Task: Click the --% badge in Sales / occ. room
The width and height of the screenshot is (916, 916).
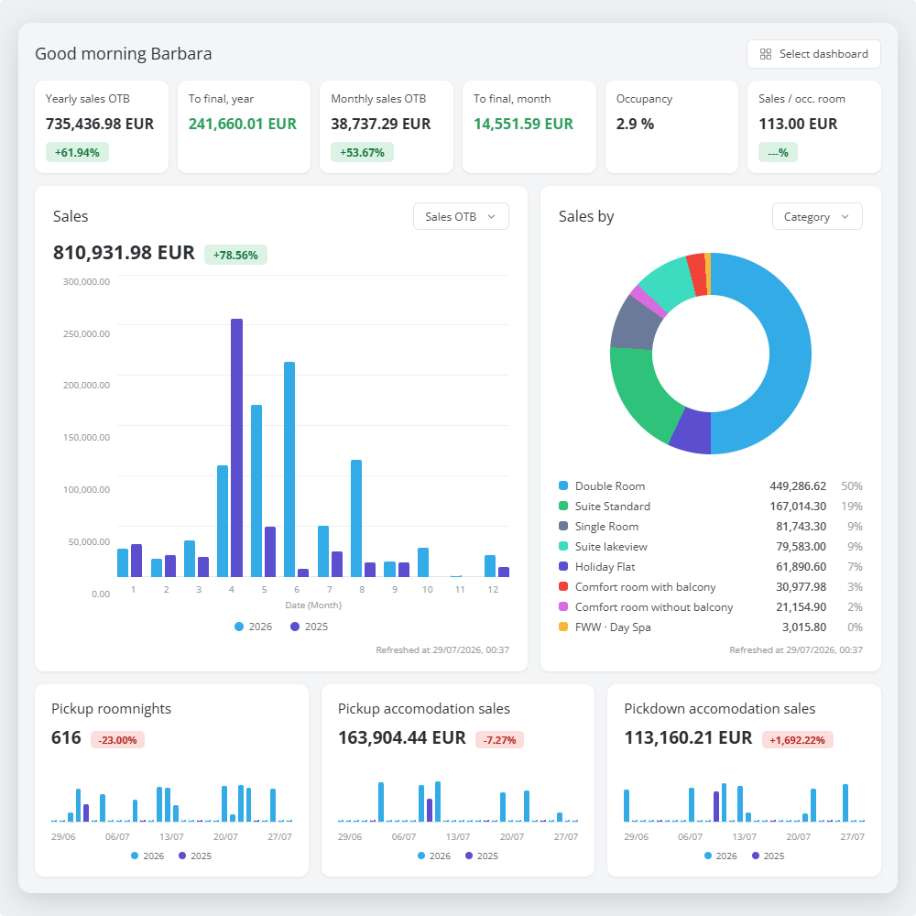Action: (x=778, y=152)
